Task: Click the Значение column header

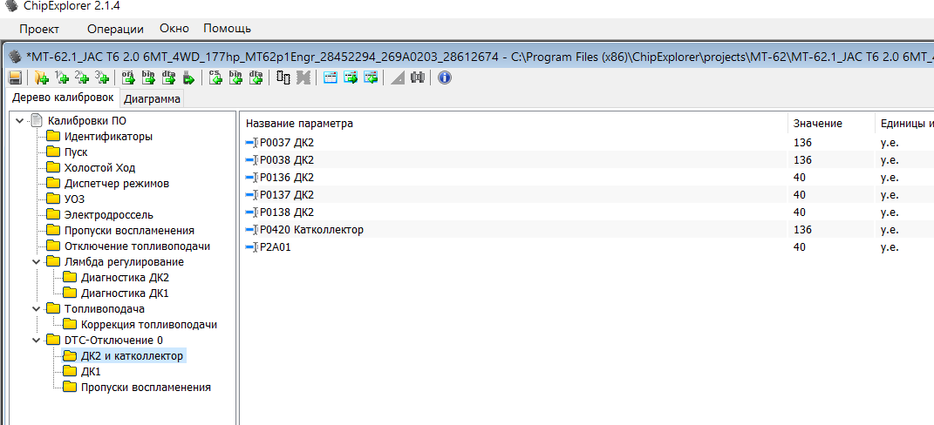Action: 817,124
